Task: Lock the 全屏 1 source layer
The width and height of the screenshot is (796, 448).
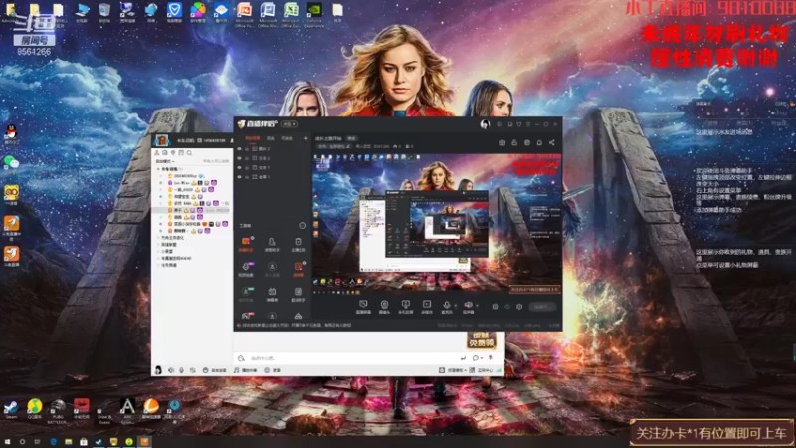Action: 247,177
